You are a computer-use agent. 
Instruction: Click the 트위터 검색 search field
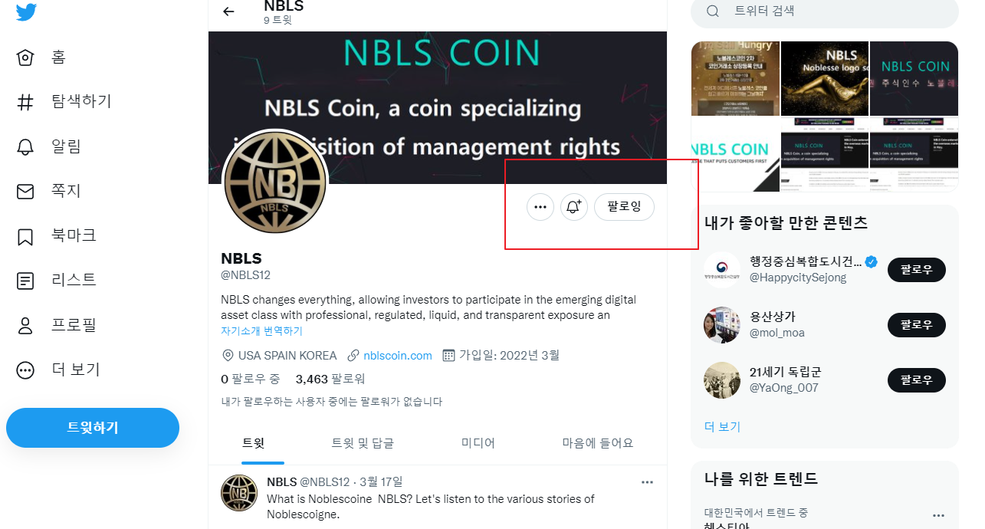click(825, 11)
